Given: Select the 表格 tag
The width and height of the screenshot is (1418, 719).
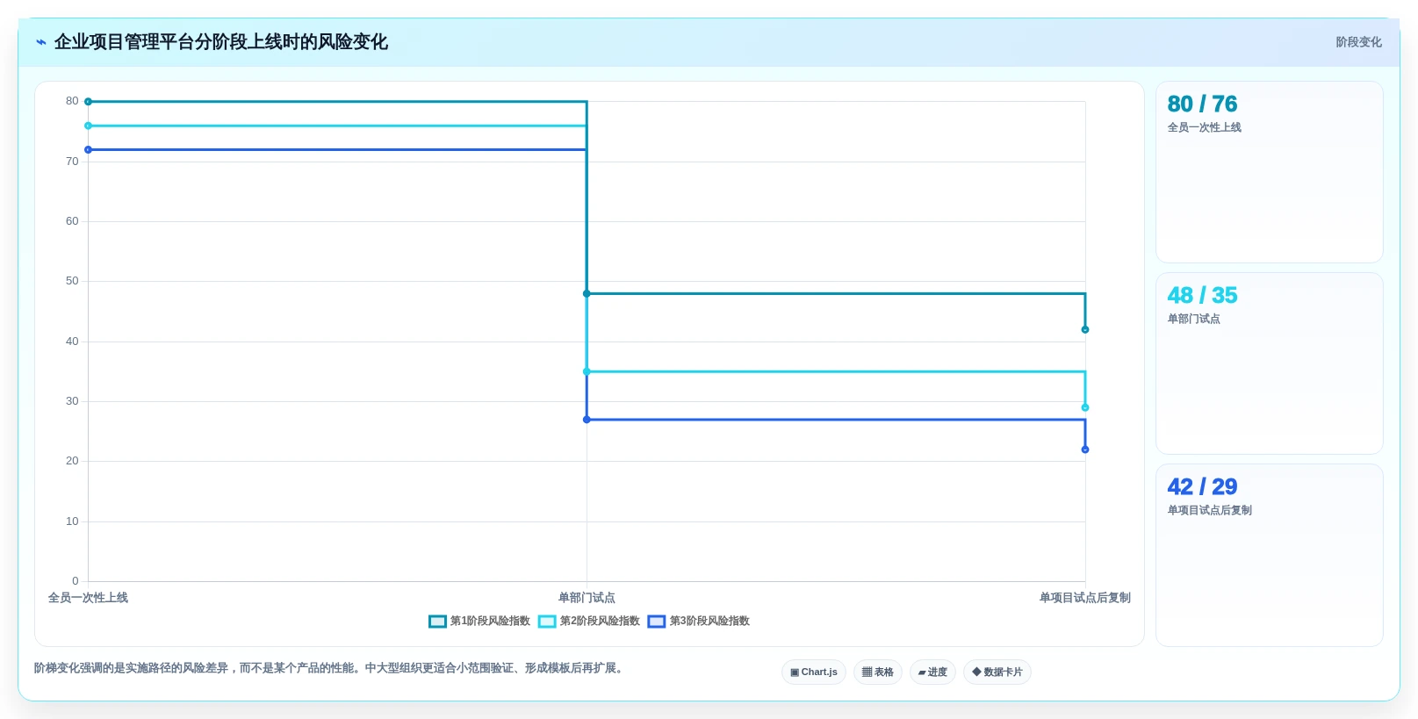Looking at the screenshot, I should coord(878,672).
